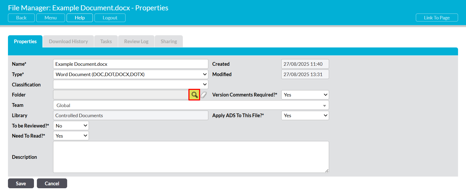Click the Link To Page button

[437, 18]
